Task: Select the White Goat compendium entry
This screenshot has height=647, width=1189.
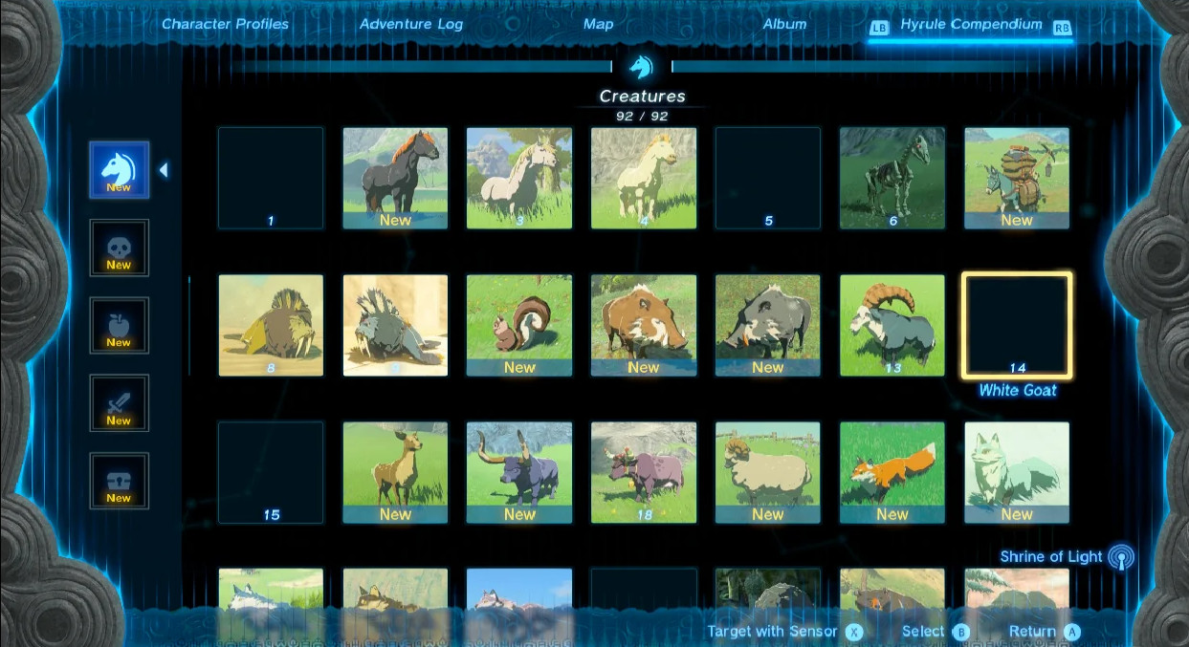Action: (1017, 325)
